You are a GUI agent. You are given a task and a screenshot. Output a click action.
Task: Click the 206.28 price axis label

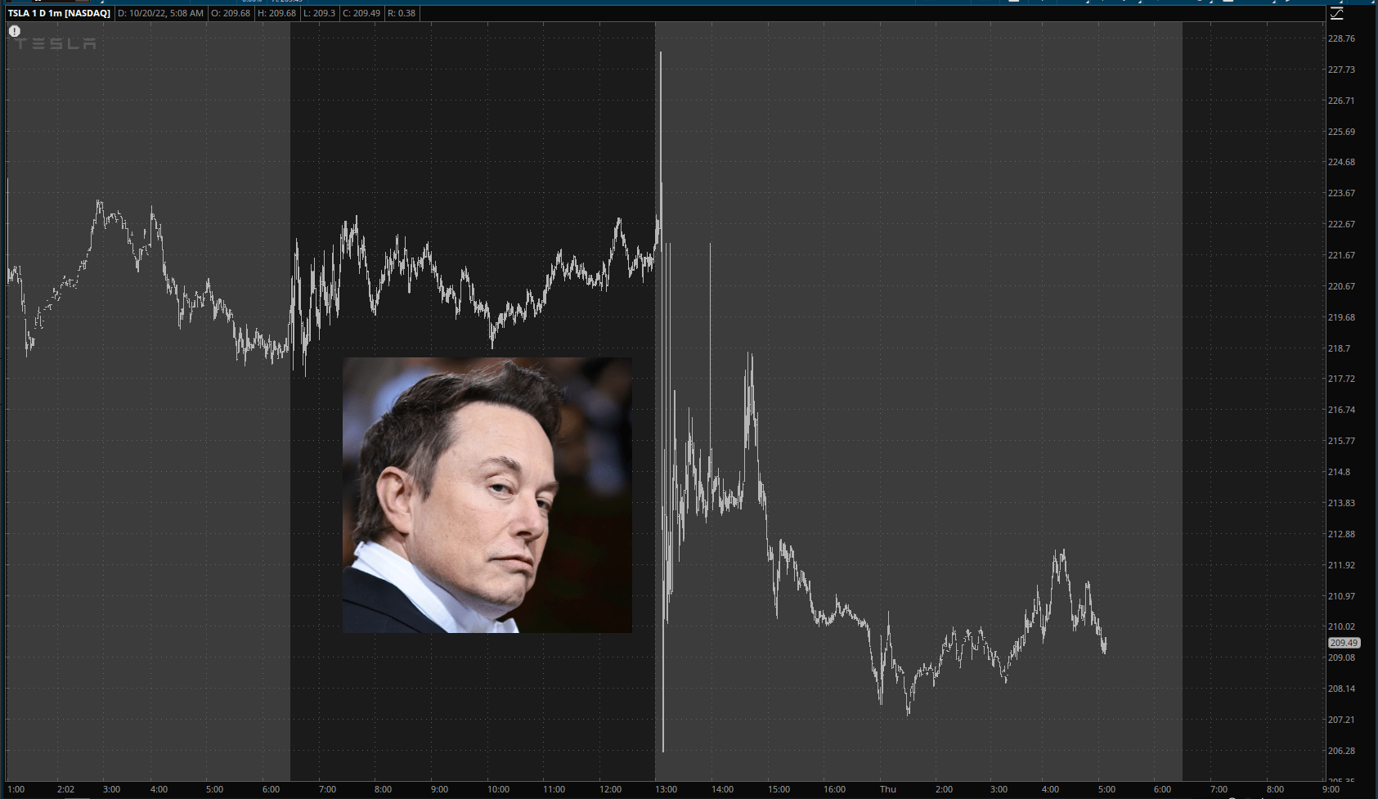tap(1341, 751)
